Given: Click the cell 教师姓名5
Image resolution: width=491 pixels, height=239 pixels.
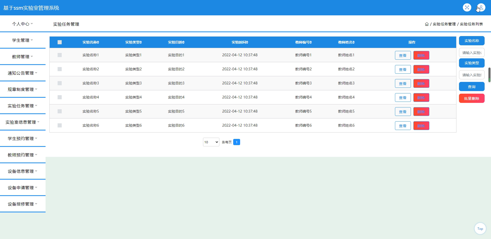Looking at the screenshot, I should 346,111.
